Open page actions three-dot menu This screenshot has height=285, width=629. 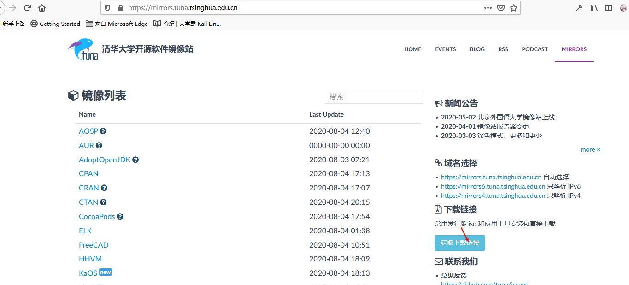point(488,8)
